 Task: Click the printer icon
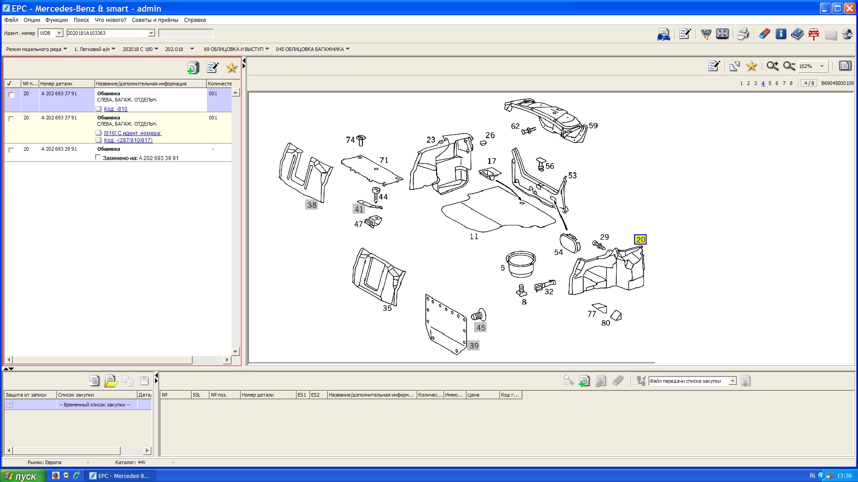tap(743, 34)
